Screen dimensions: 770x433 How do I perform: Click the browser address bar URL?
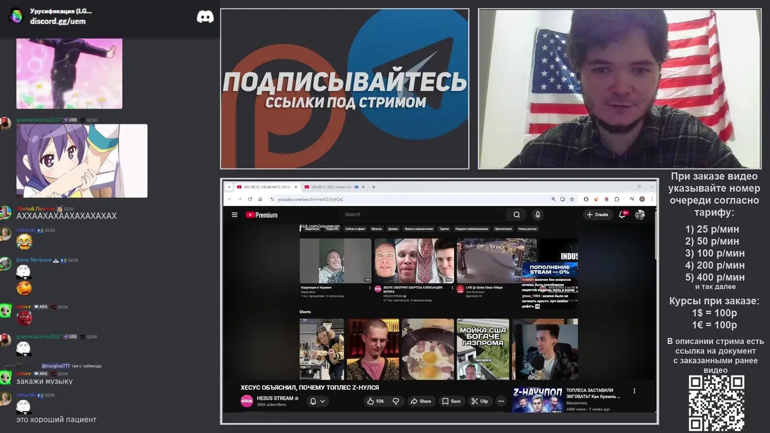pos(310,199)
